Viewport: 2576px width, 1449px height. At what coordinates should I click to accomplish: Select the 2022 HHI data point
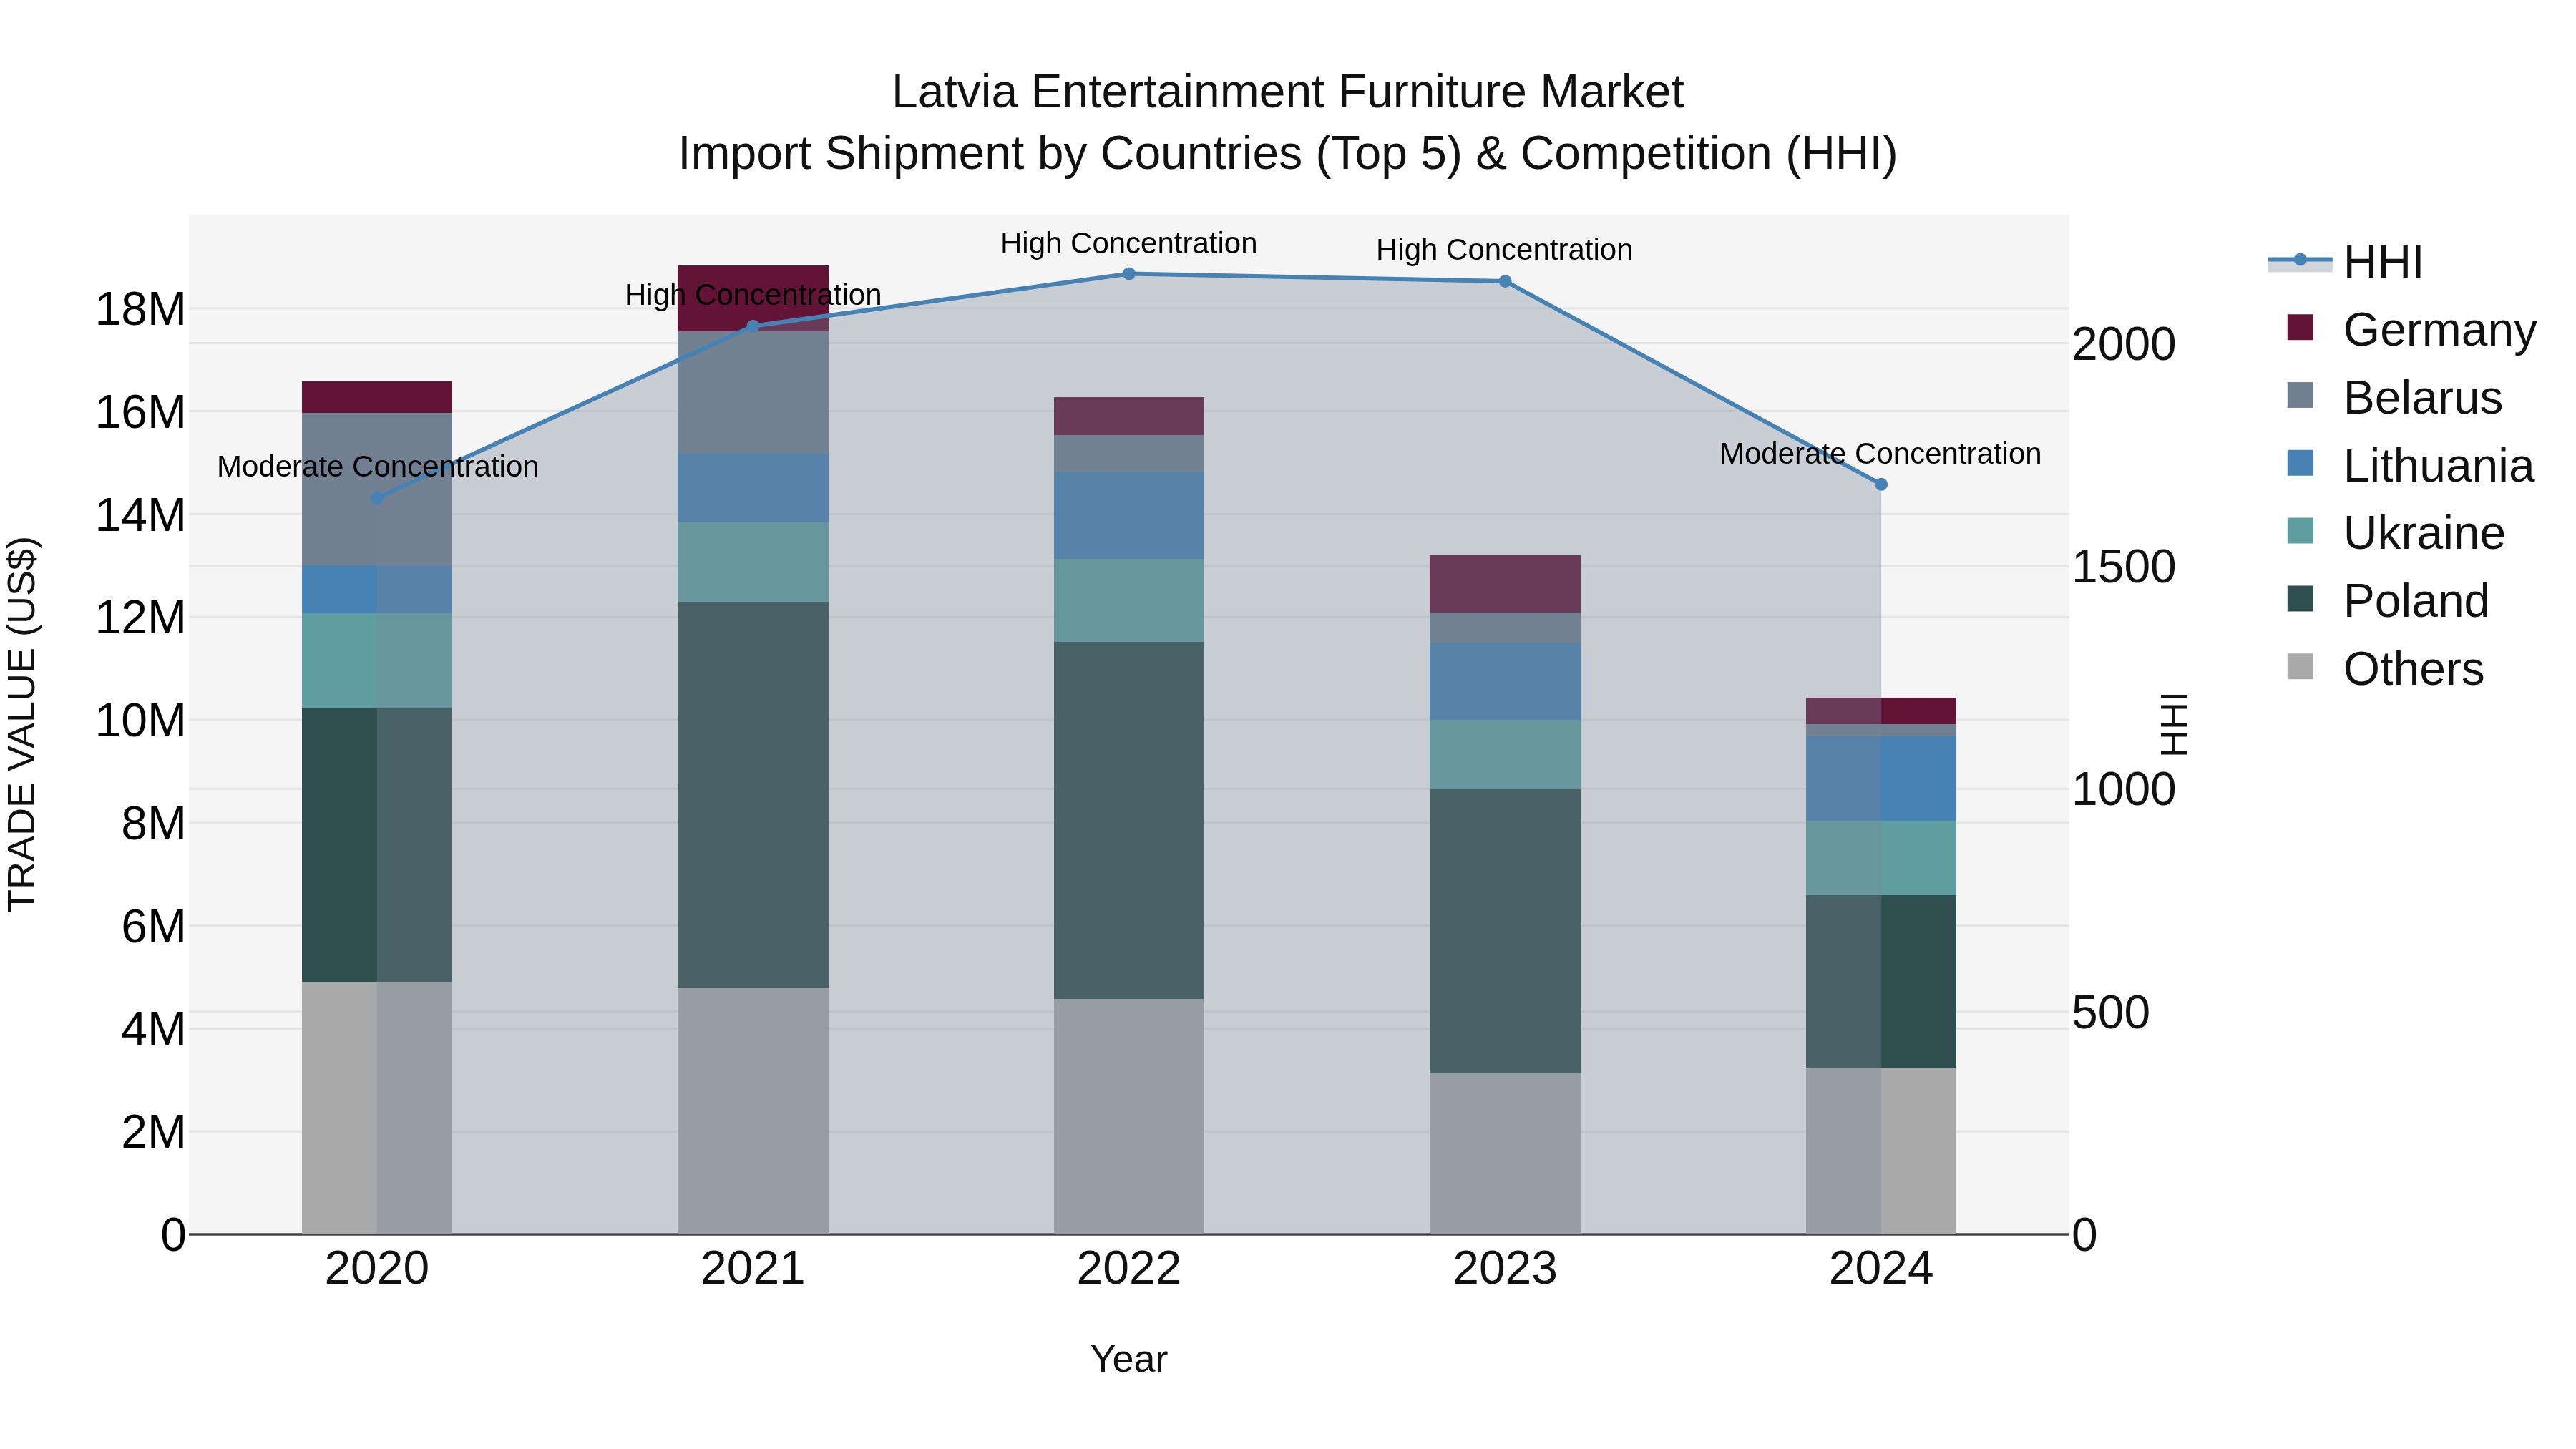click(x=1129, y=274)
